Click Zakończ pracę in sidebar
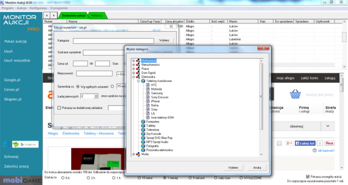This screenshot has width=348, height=185. click(16, 166)
